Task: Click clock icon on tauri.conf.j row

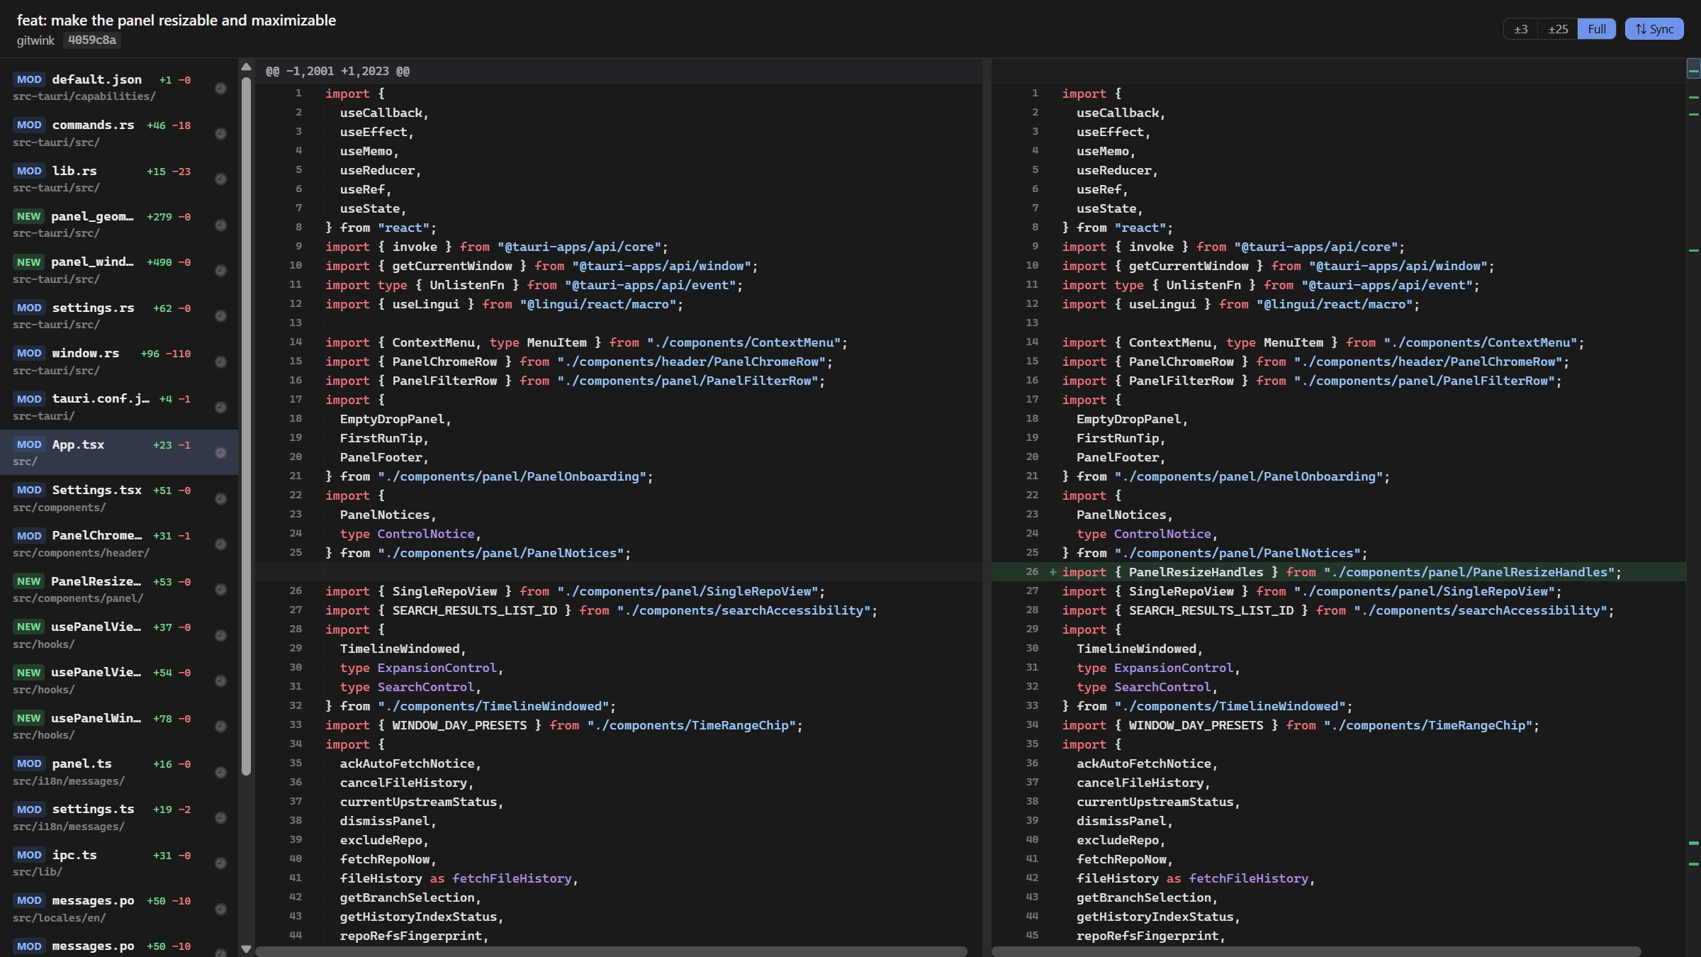Action: point(221,407)
